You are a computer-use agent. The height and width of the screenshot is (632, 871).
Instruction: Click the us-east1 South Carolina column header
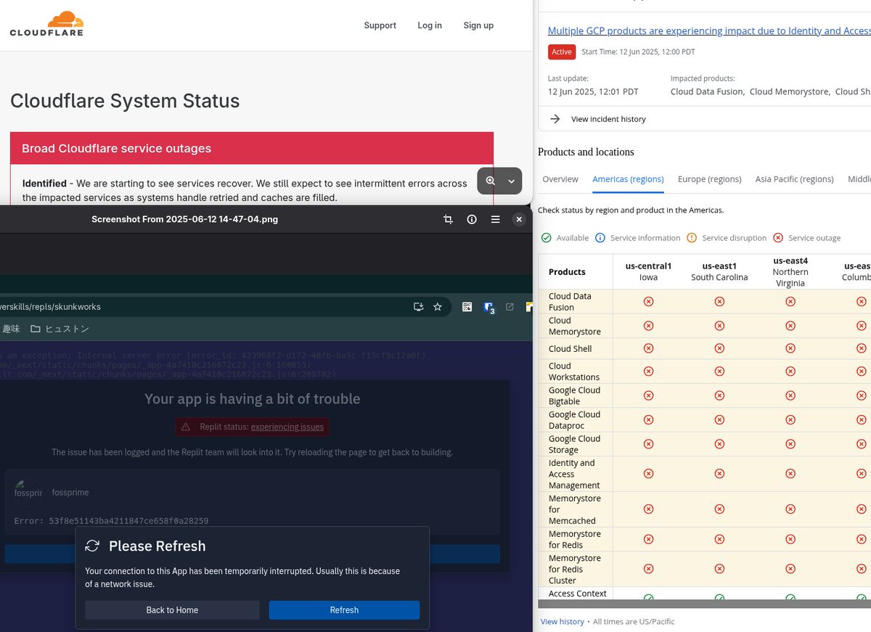click(719, 271)
